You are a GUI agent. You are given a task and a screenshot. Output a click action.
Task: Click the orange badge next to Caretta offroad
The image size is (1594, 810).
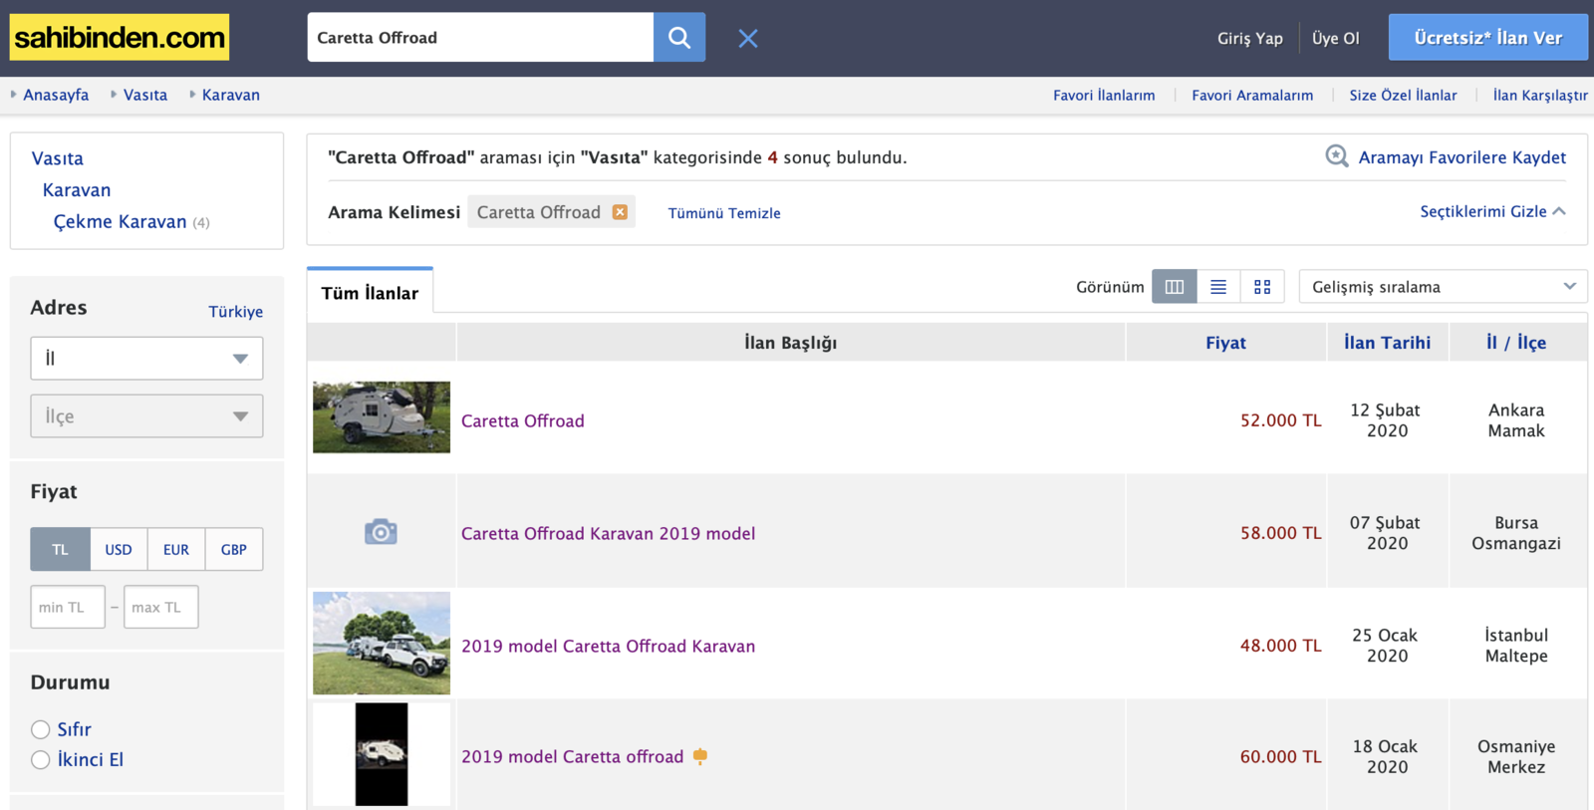click(x=700, y=756)
